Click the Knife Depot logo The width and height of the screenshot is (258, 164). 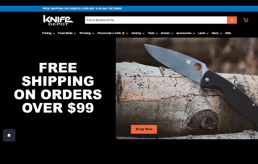coord(58,20)
